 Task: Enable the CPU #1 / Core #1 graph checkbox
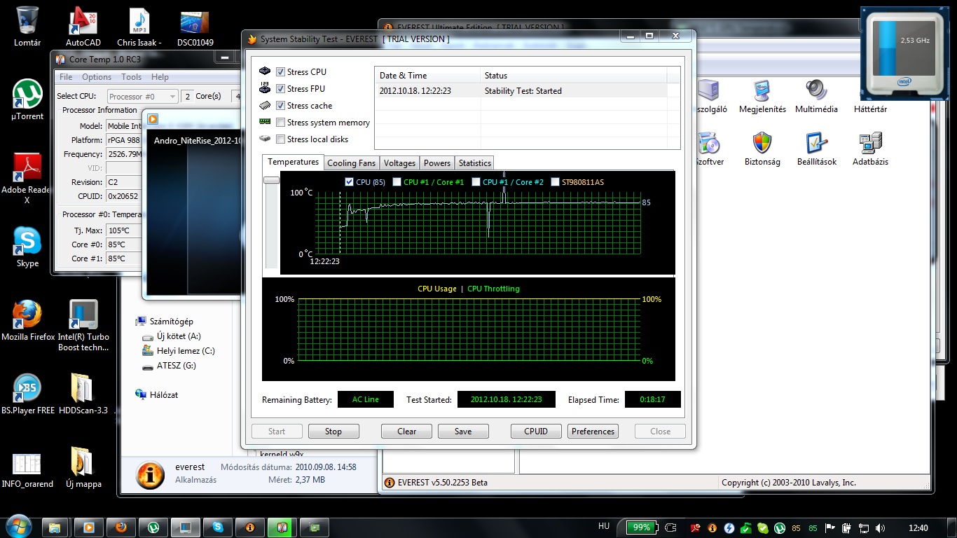(397, 182)
